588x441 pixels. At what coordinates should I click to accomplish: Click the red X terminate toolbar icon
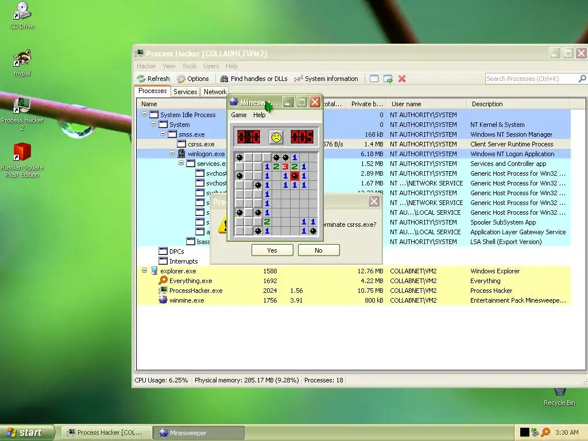(x=402, y=79)
